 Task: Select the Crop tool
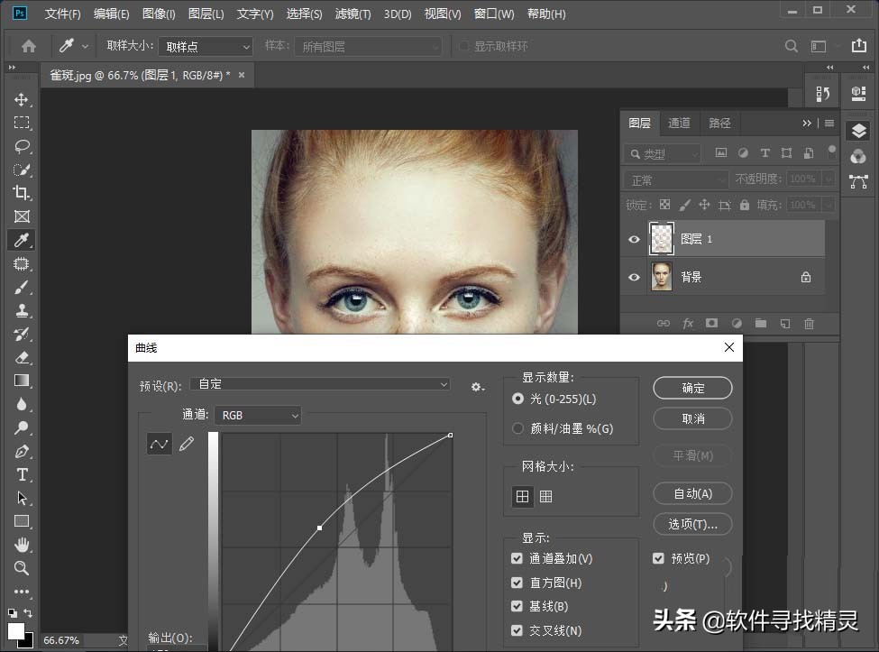click(22, 192)
